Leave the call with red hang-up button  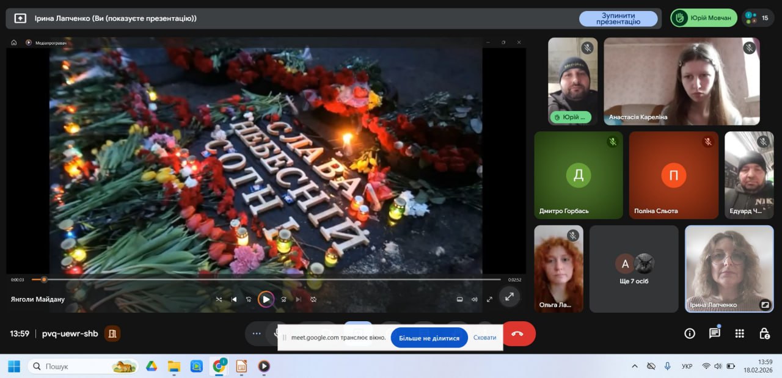coord(517,333)
